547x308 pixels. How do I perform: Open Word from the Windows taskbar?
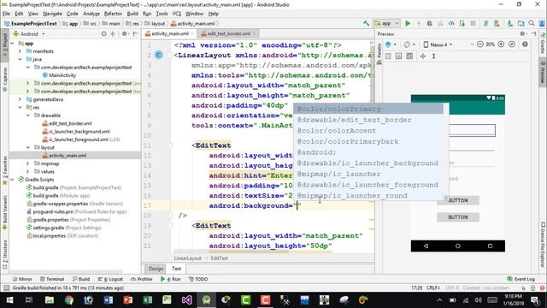click(x=109, y=300)
